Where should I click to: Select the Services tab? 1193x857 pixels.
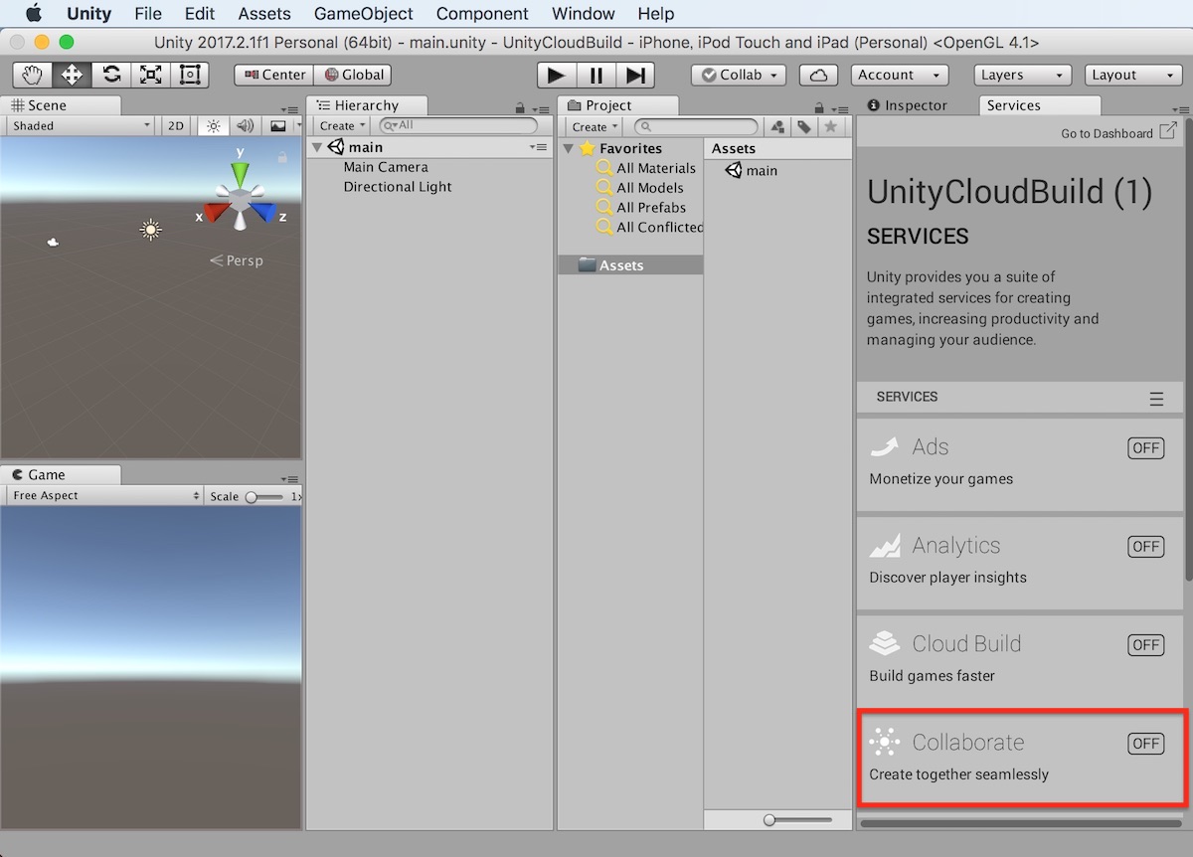click(x=1040, y=105)
